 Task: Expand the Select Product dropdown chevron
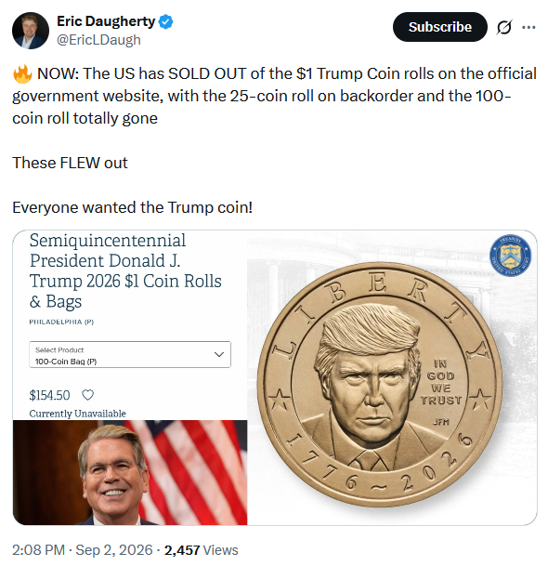pos(219,354)
